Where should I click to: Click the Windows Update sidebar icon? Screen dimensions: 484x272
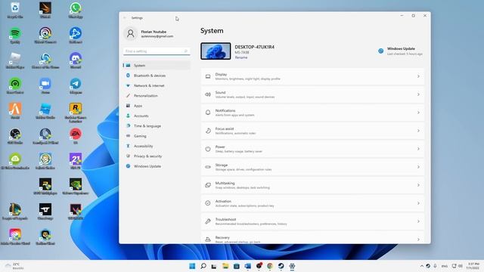[128, 166]
